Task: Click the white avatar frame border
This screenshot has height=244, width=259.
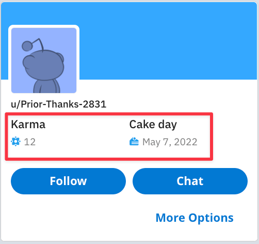Action: pyautogui.click(x=44, y=26)
